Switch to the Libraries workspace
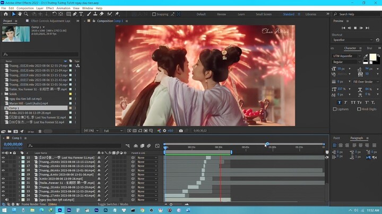382x214 pixels. click(310, 14)
